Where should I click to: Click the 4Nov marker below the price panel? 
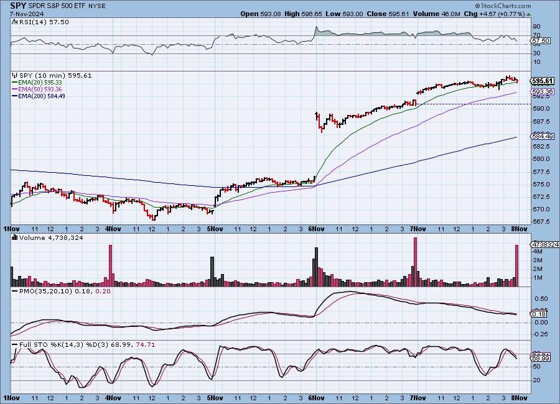pos(113,229)
